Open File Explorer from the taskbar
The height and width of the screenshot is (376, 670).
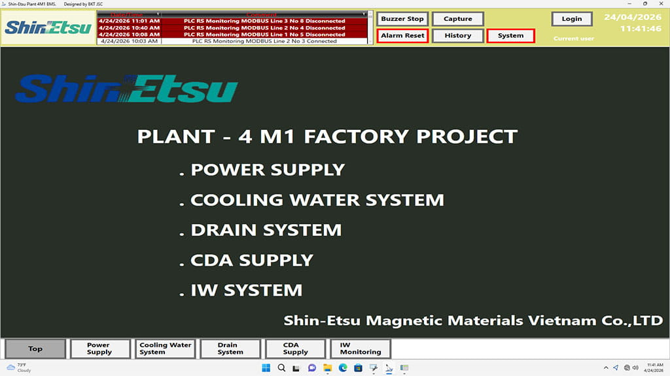click(328, 368)
